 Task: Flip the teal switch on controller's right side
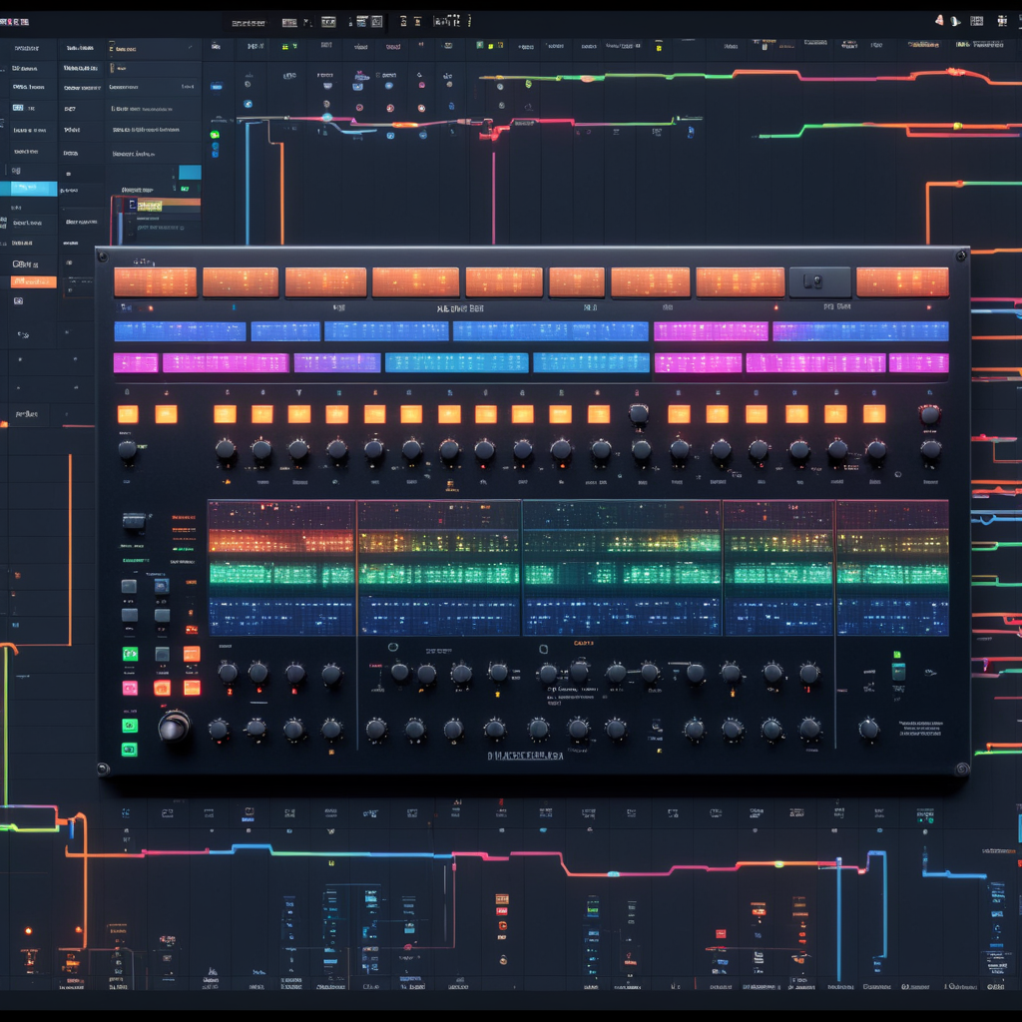(898, 671)
